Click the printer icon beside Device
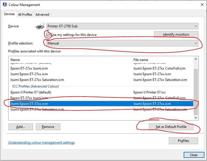Screen dimensions: 207x161 click(40, 26)
